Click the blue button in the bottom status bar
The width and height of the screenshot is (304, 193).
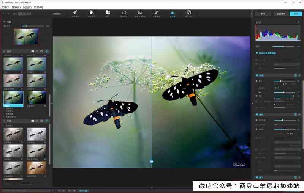click(84, 191)
